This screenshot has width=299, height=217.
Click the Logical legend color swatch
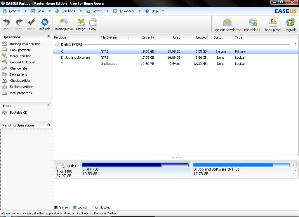[74, 207]
